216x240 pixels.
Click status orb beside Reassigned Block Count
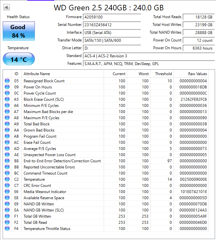tap(7, 81)
